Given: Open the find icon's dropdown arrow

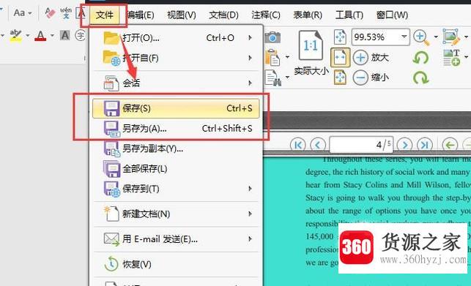Looking at the screenshot, I should pyautogui.click(x=287, y=77).
